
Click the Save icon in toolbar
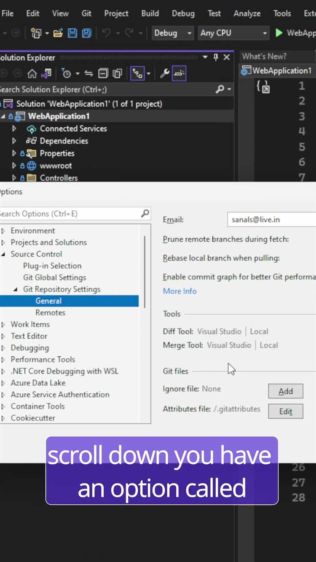(x=72, y=33)
